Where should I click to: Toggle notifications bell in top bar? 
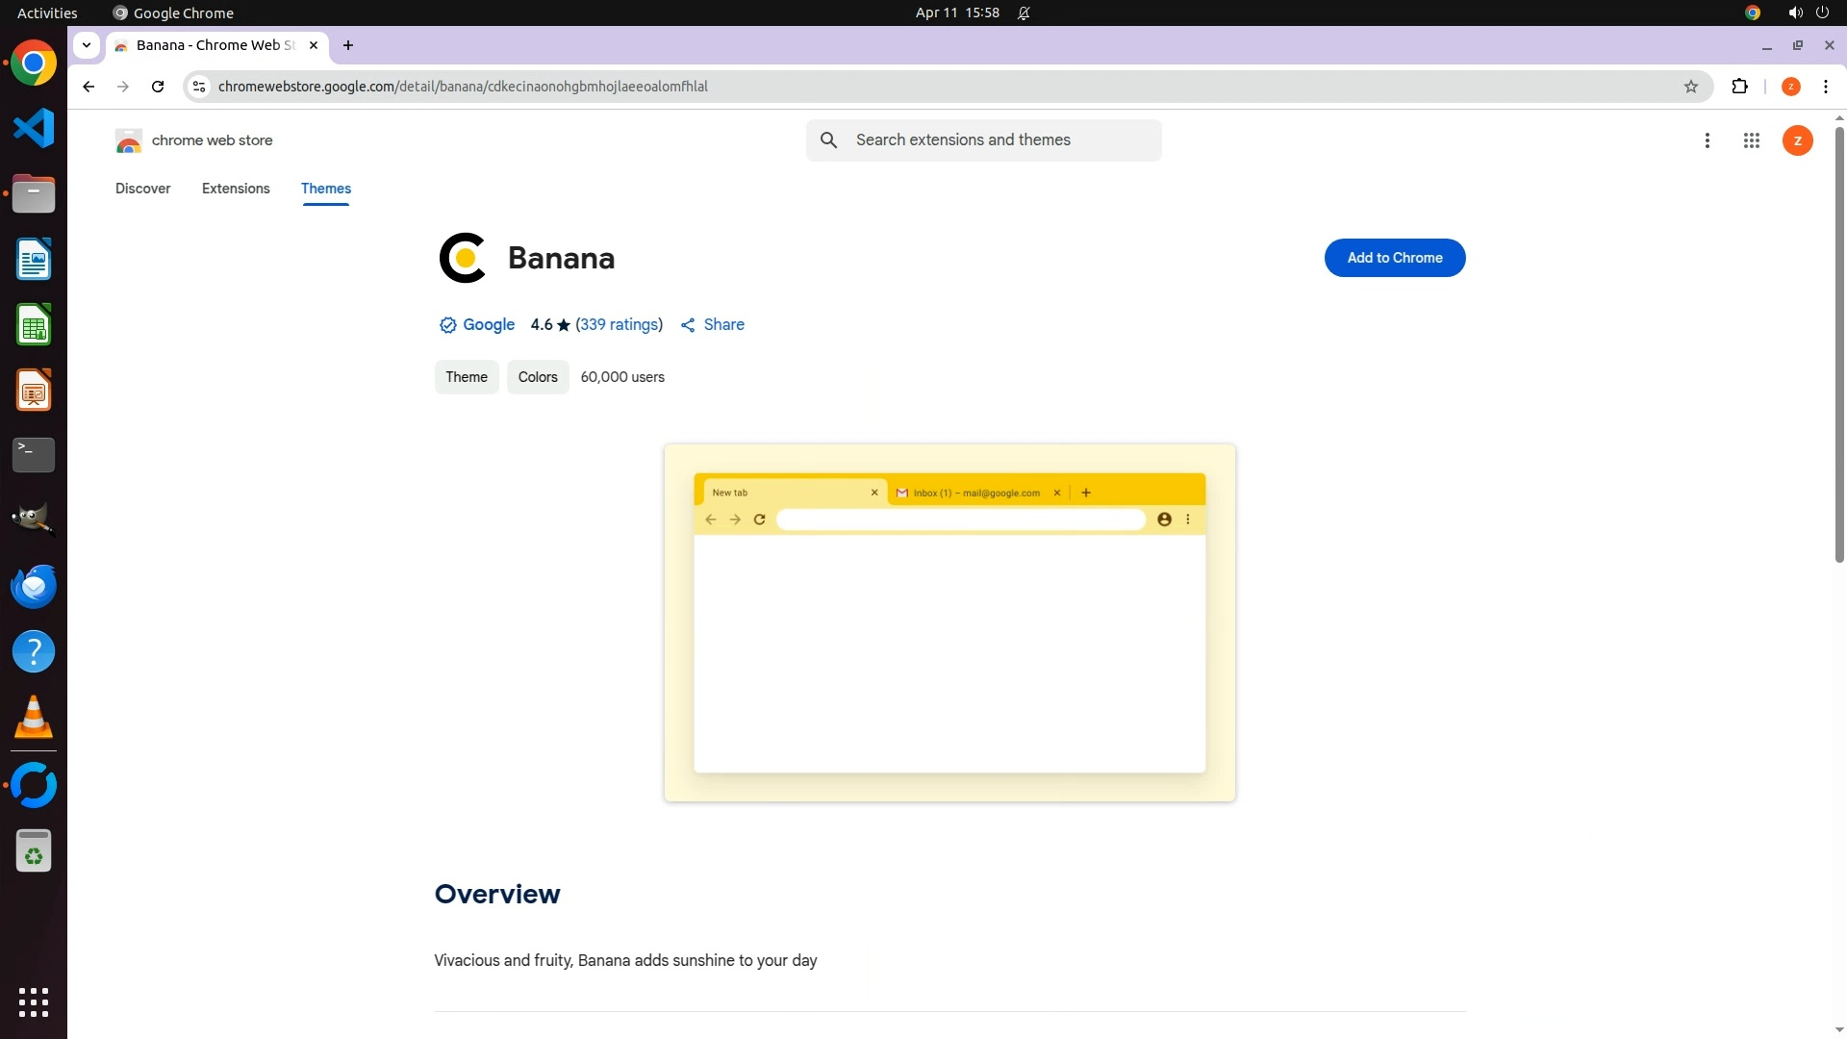(1024, 13)
